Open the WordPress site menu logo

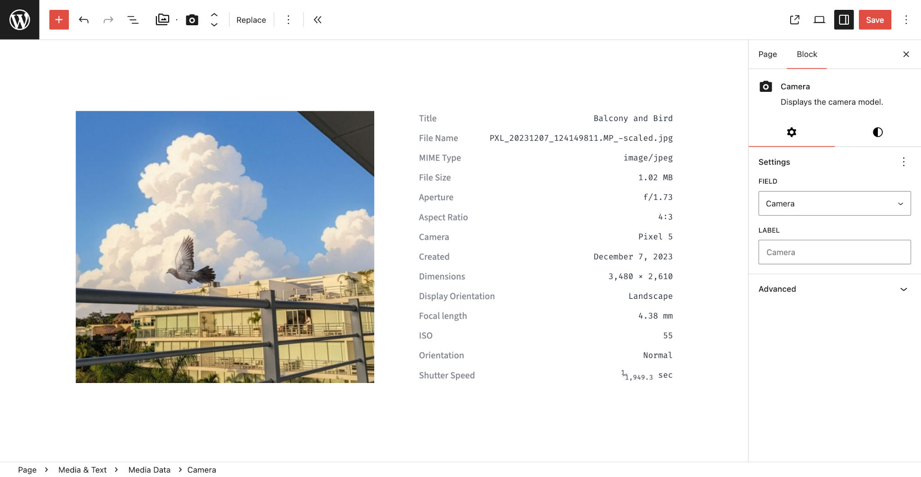(x=19, y=19)
